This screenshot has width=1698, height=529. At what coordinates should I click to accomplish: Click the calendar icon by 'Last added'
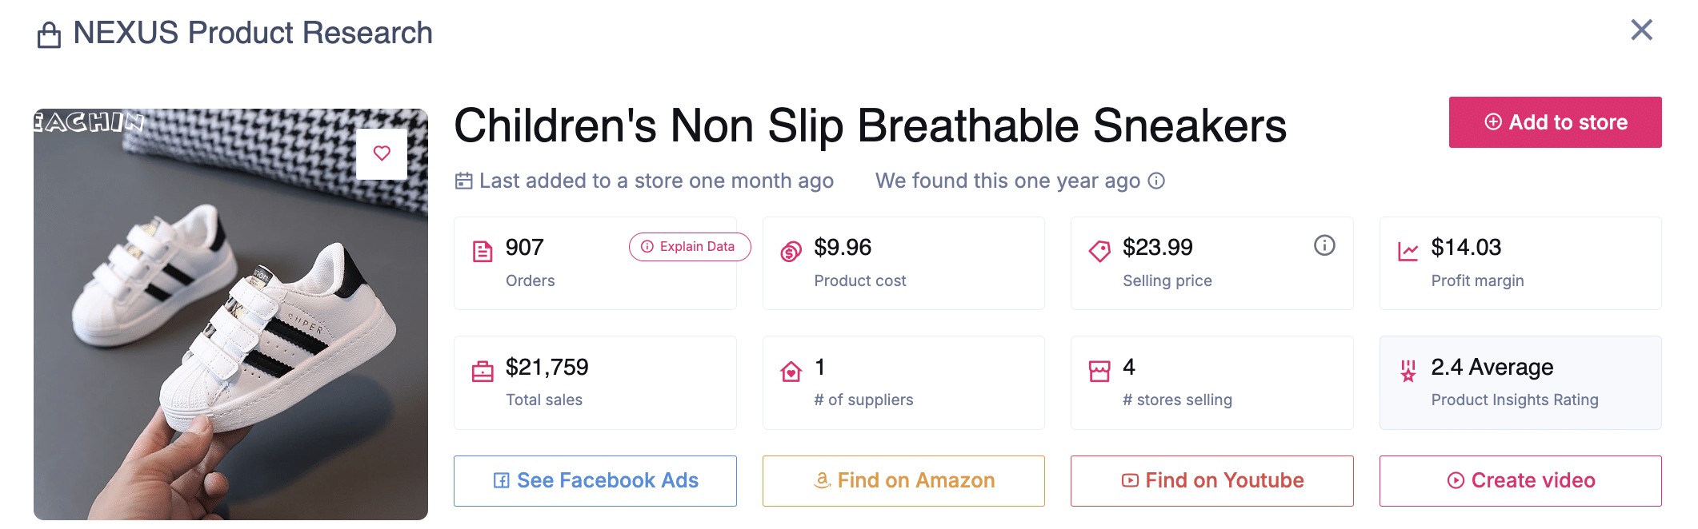click(x=463, y=181)
